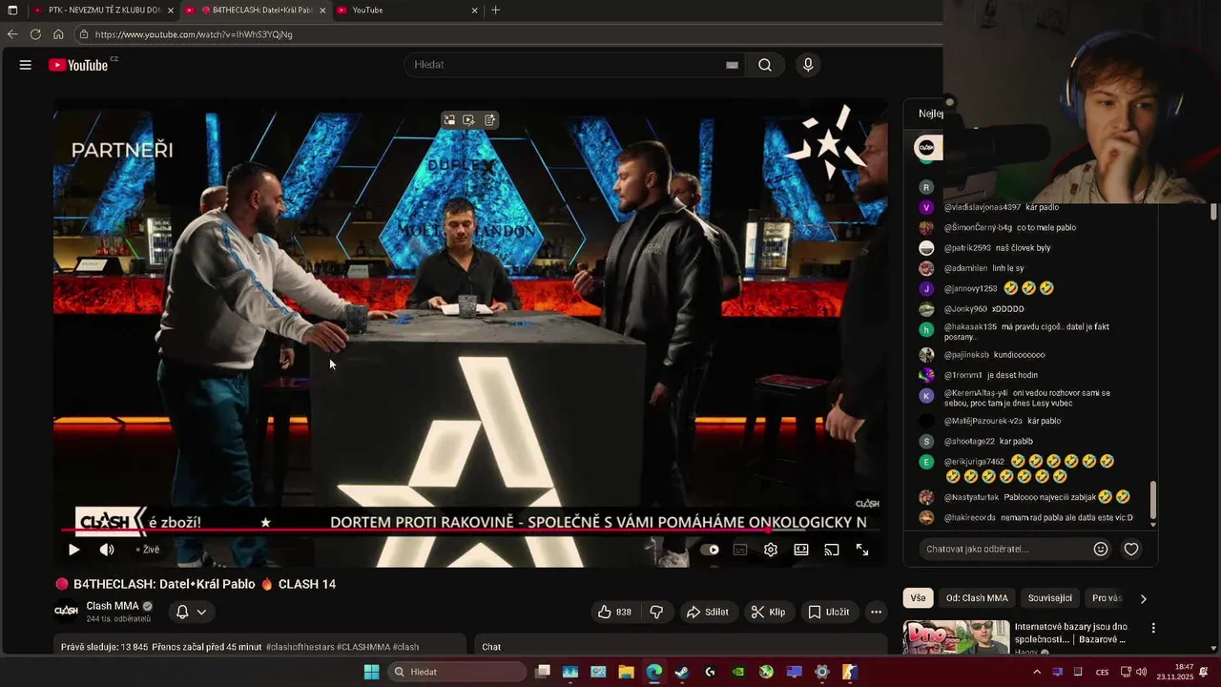Play the paused livestream video
The width and height of the screenshot is (1221, 687).
73,550
